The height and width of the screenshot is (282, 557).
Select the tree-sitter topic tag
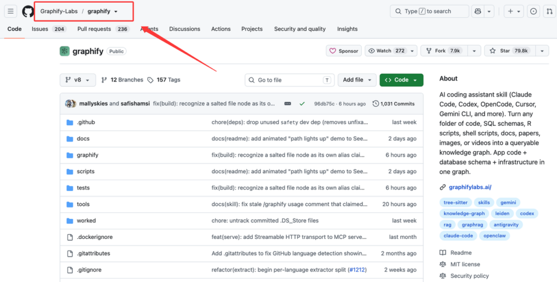point(455,203)
